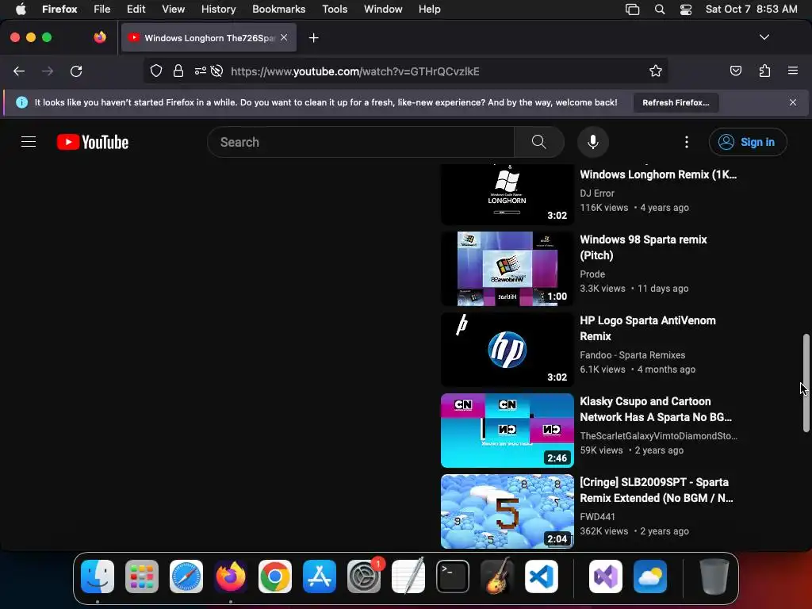Click channel name DJ Error
The width and height of the screenshot is (812, 609).
(596, 193)
